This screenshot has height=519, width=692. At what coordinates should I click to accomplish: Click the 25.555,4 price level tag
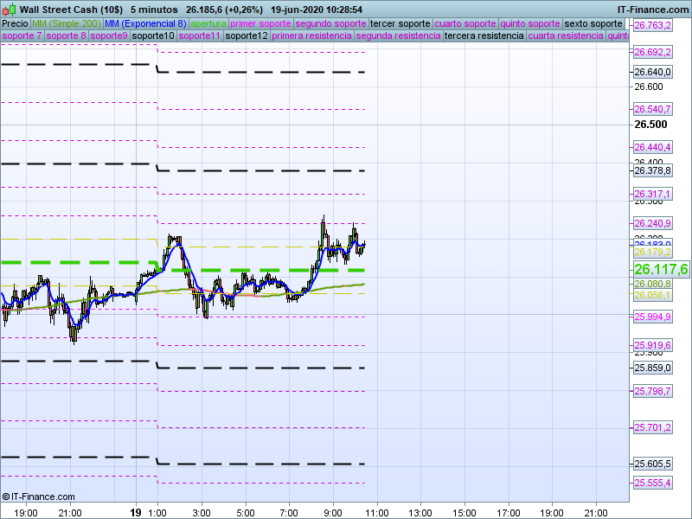[x=653, y=483]
